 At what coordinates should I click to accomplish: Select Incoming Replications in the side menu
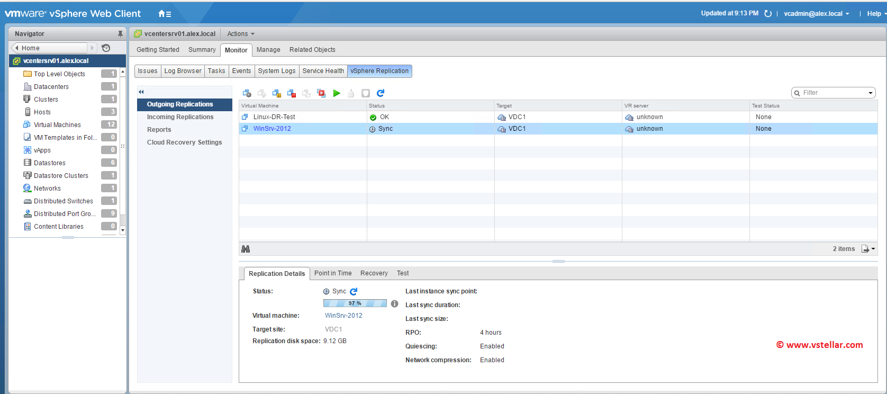(180, 117)
